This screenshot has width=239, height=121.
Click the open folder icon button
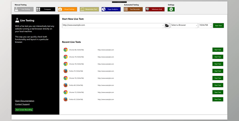click(167, 25)
